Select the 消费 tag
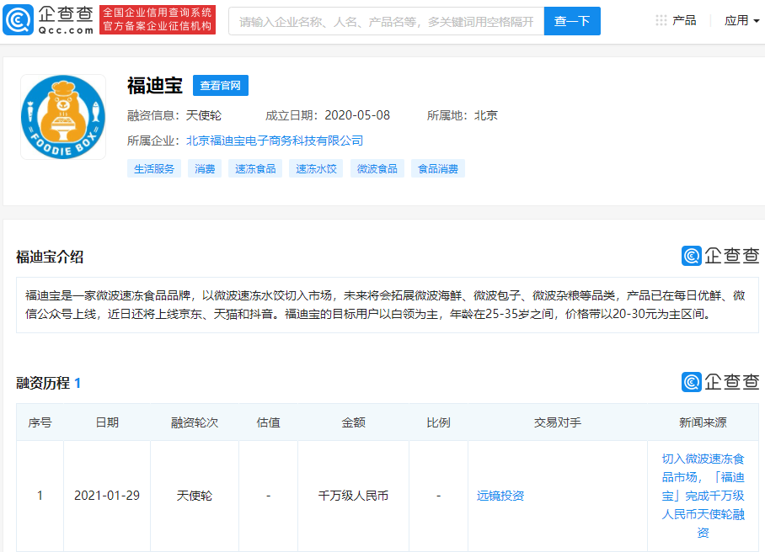 pos(205,168)
